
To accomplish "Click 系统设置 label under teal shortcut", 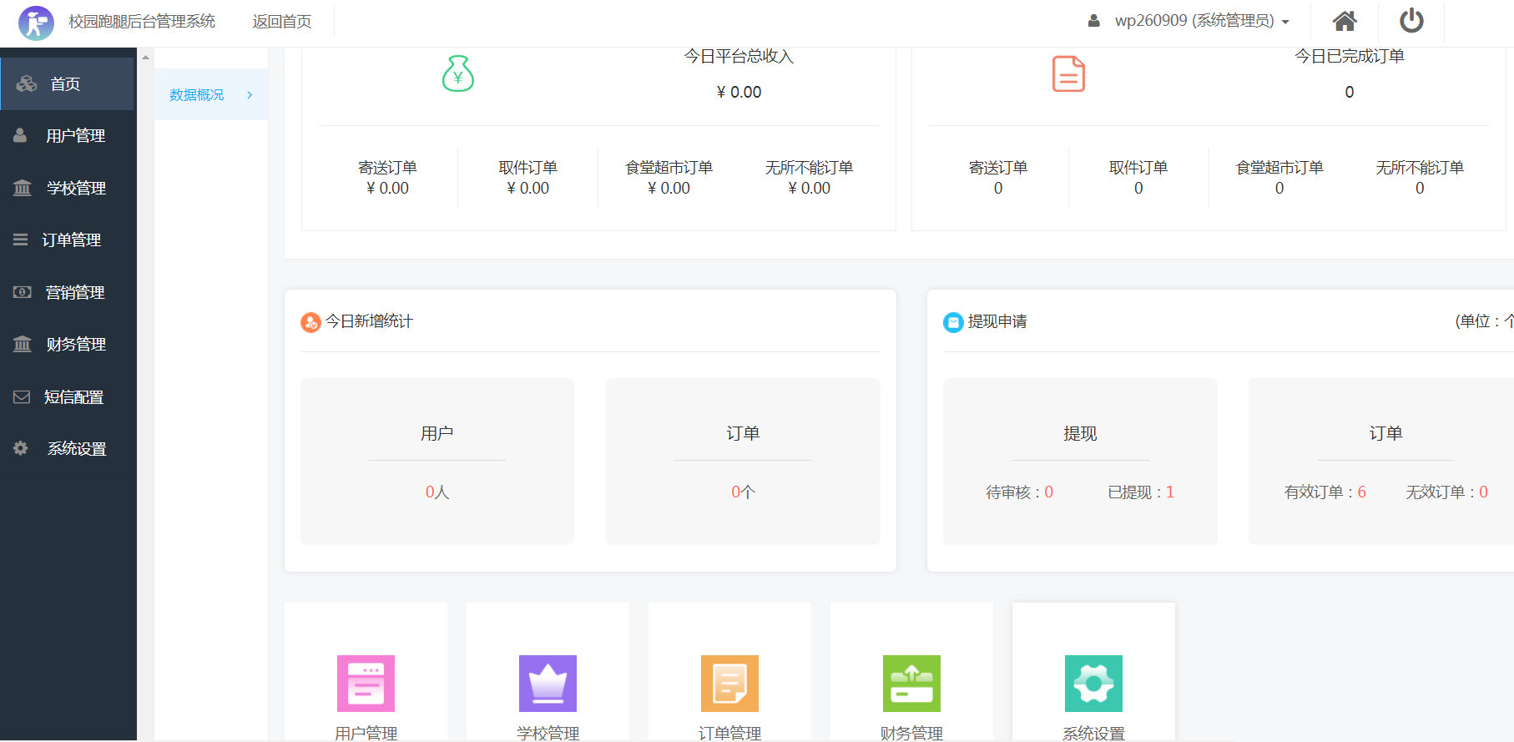I will point(1093,733).
